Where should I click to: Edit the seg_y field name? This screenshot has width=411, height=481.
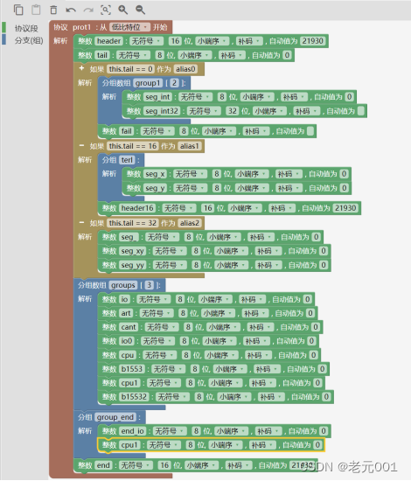[x=155, y=188]
